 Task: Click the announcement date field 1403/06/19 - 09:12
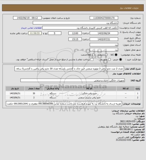coord(27,18)
